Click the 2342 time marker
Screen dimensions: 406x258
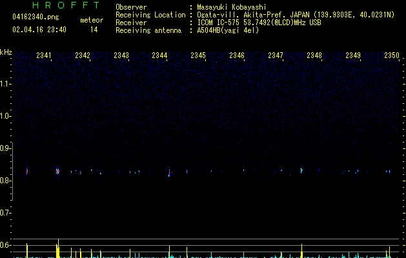(83, 55)
